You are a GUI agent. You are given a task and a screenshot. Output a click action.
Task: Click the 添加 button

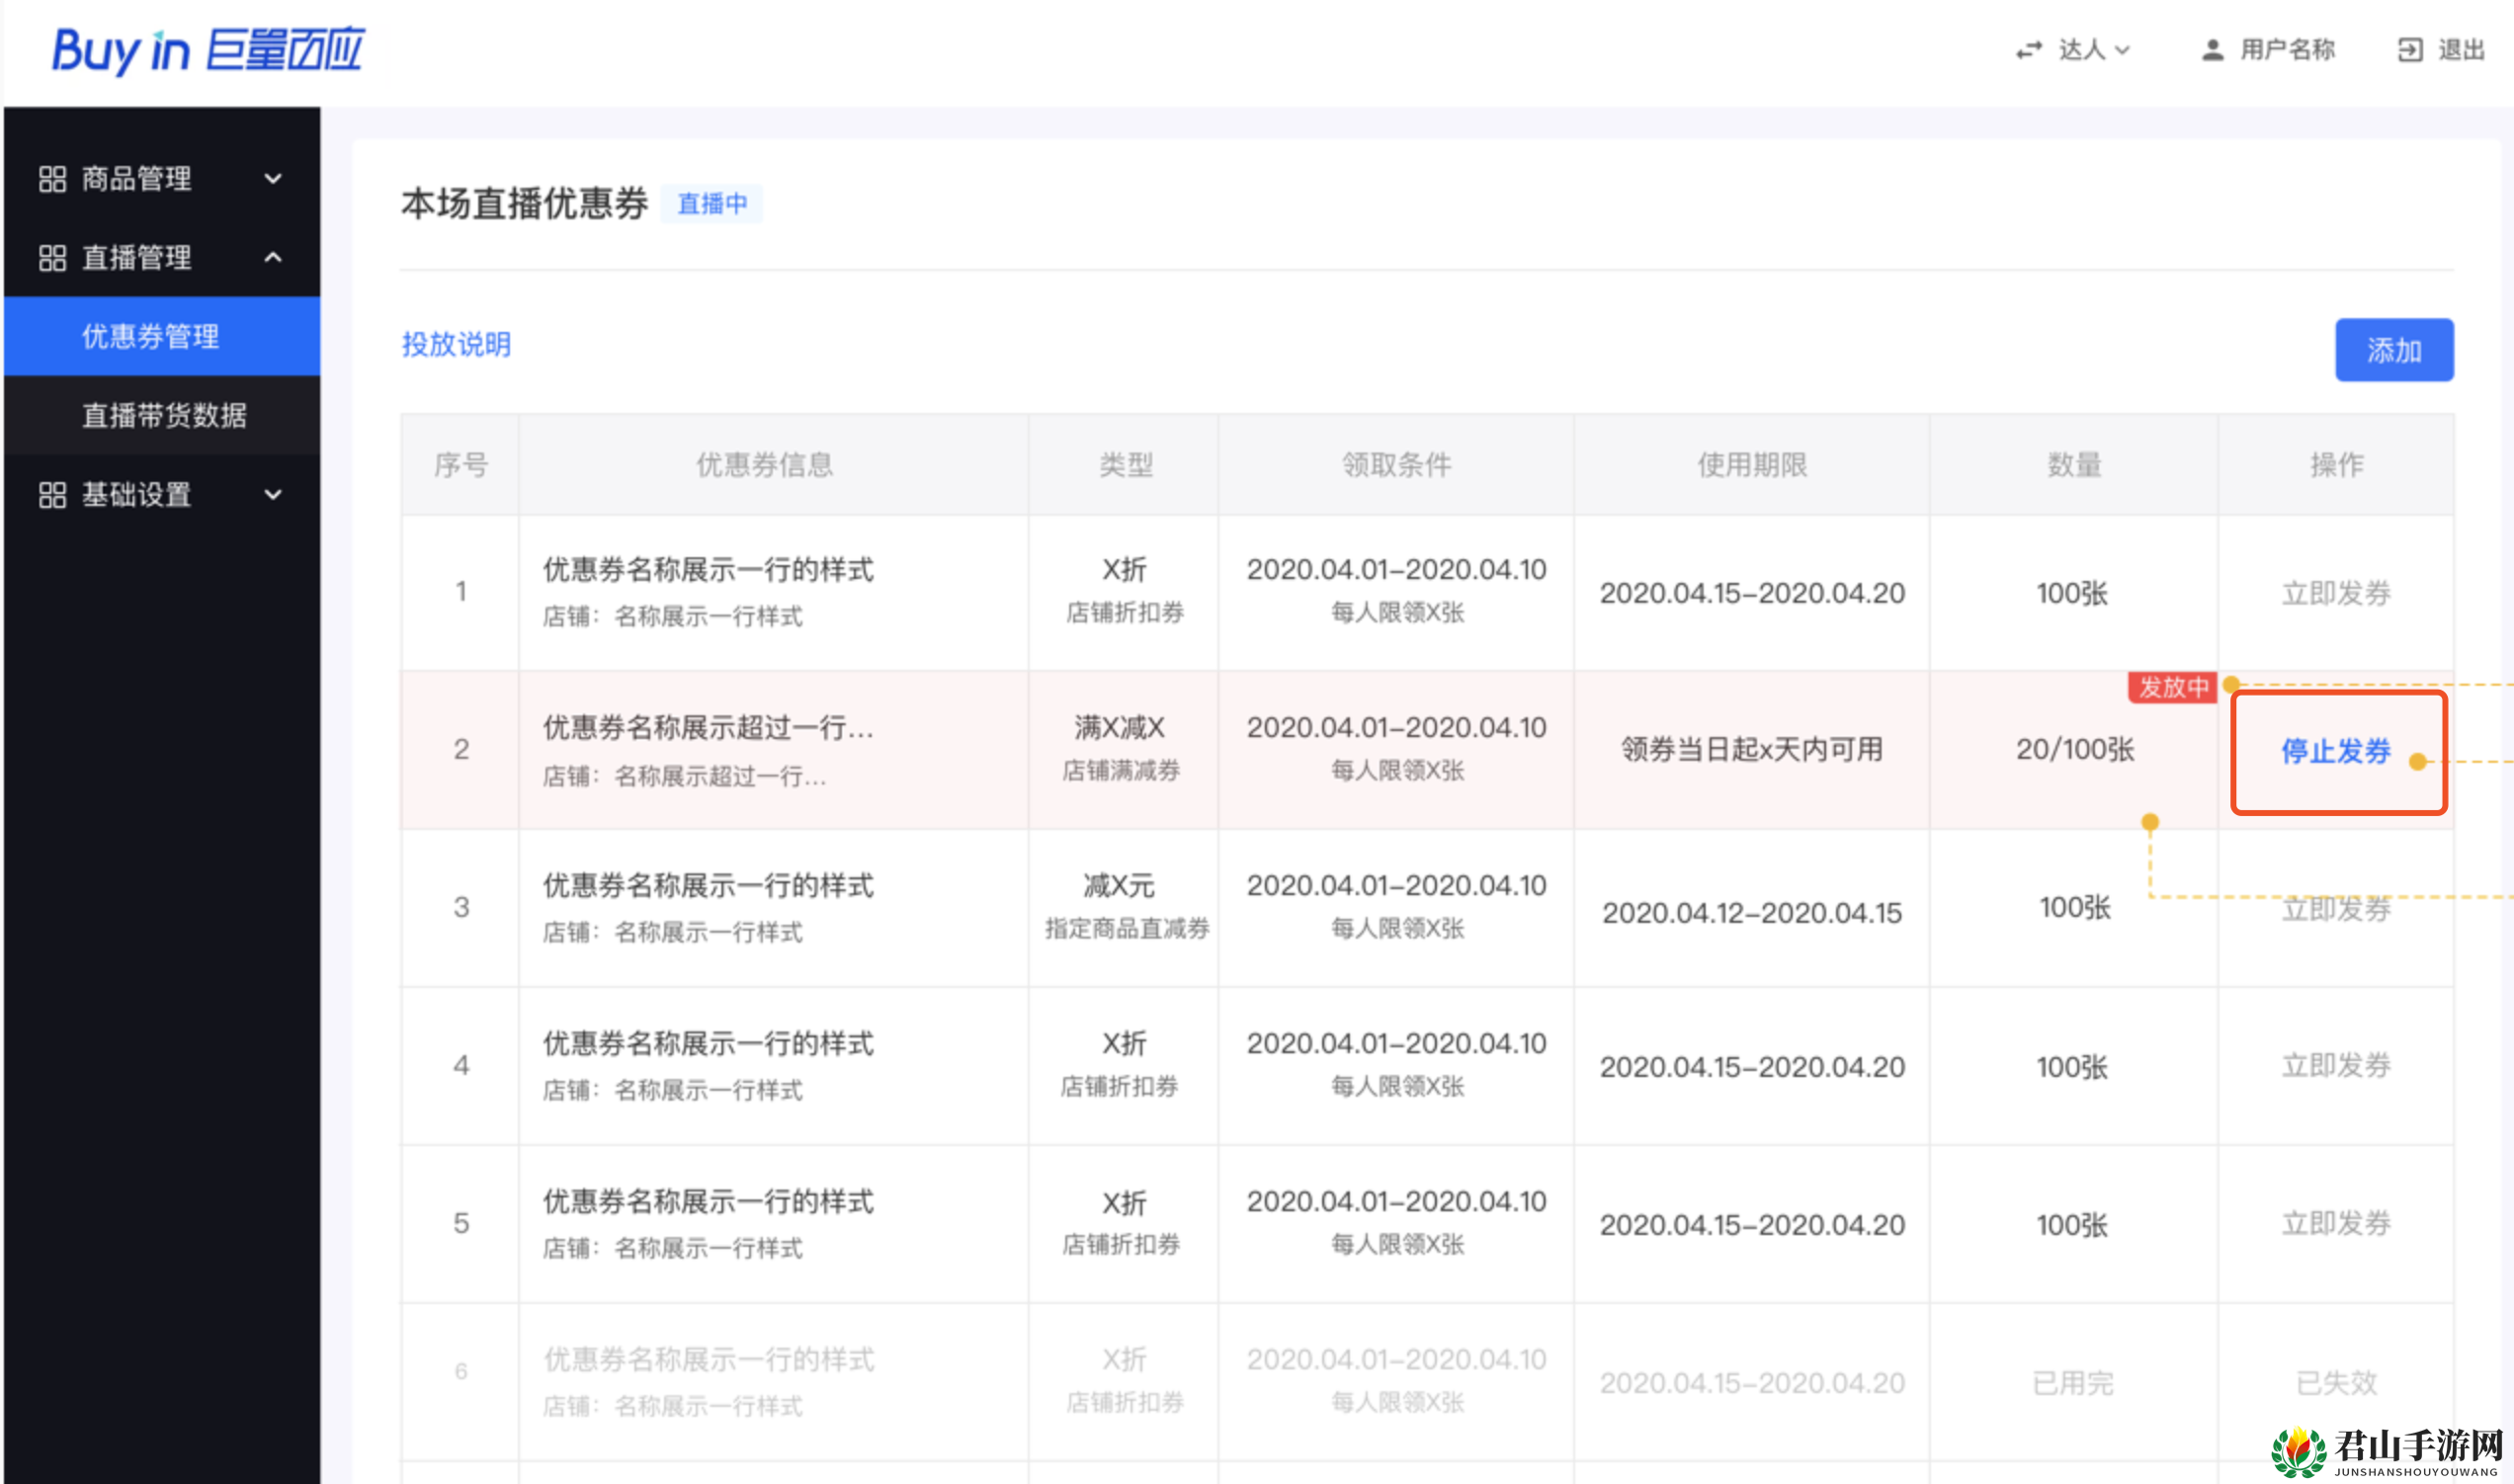2394,350
